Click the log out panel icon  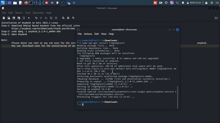(x=212, y=3)
